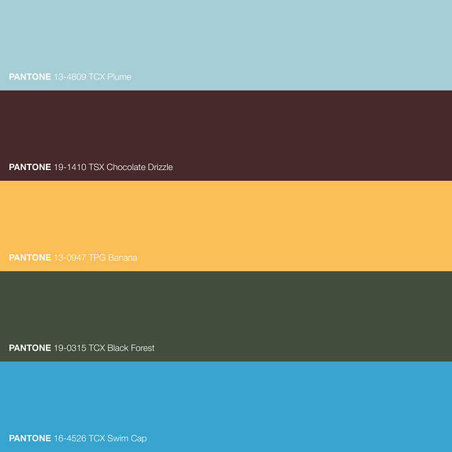Select the light blue Plume color band
Image resolution: width=452 pixels, height=452 pixels.
point(226,45)
